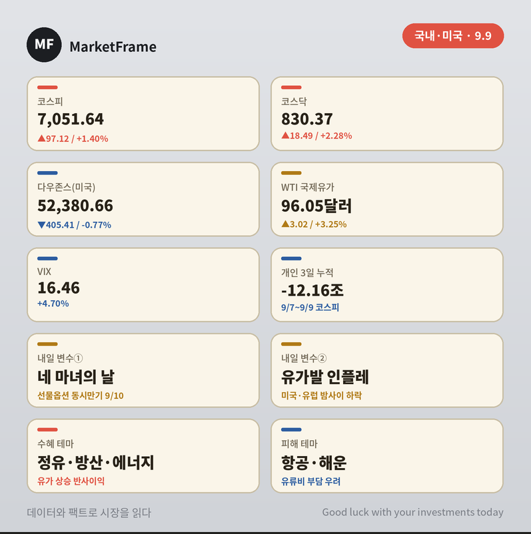Click the gold accent bar on 내일 변수① card

coord(47,344)
